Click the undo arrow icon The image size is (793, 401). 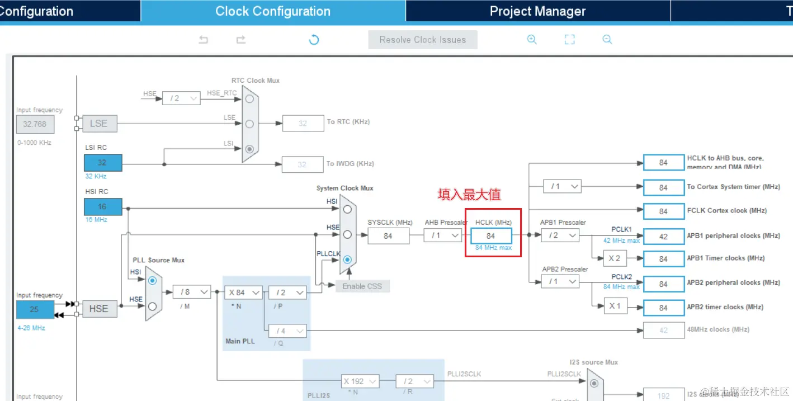tap(204, 40)
